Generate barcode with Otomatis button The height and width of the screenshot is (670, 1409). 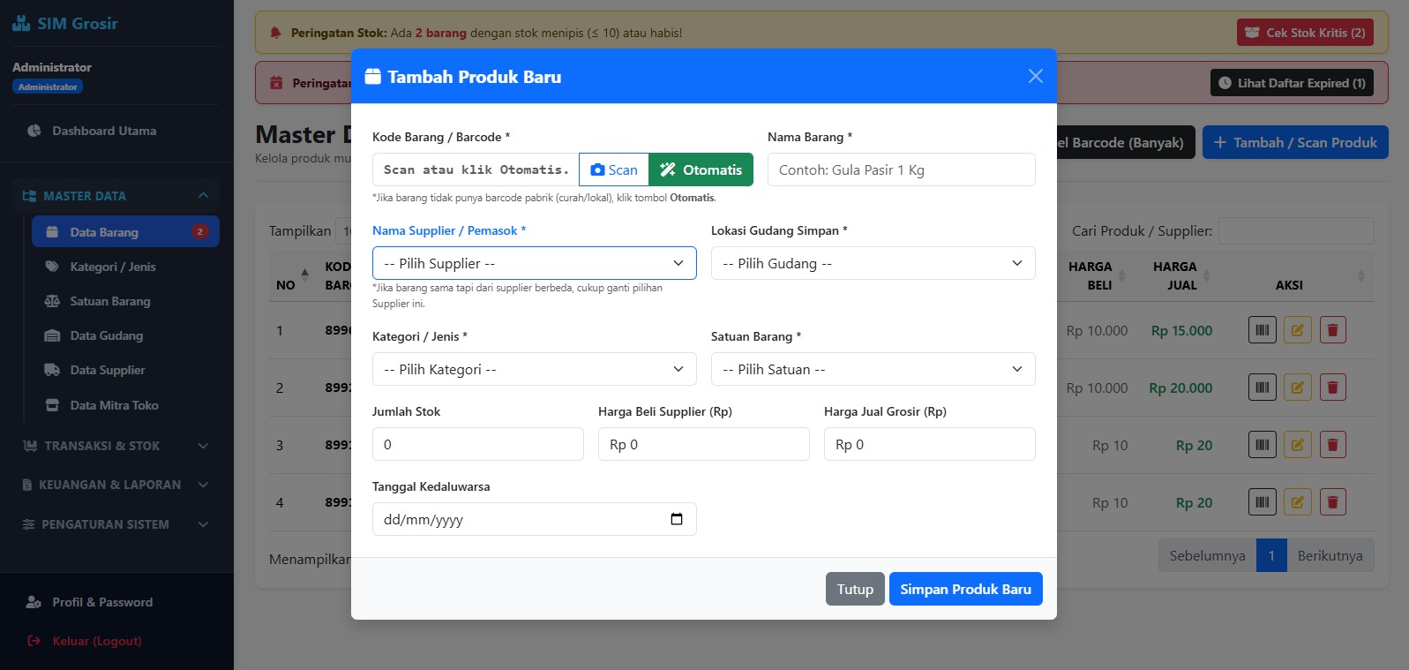coord(701,169)
